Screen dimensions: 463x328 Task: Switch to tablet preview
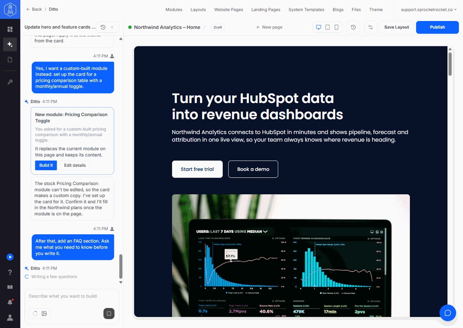point(327,27)
